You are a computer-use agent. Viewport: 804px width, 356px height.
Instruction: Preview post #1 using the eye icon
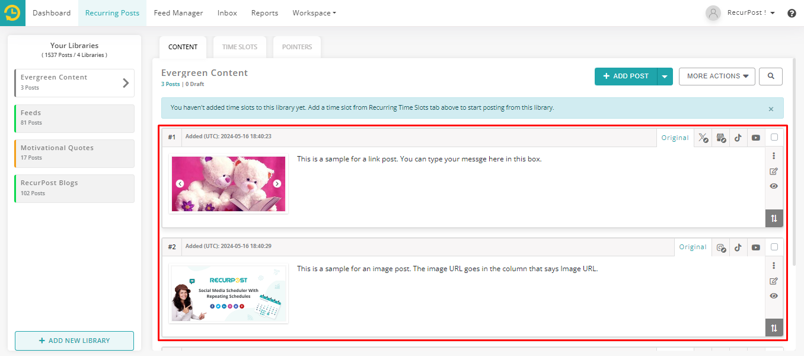(774, 186)
